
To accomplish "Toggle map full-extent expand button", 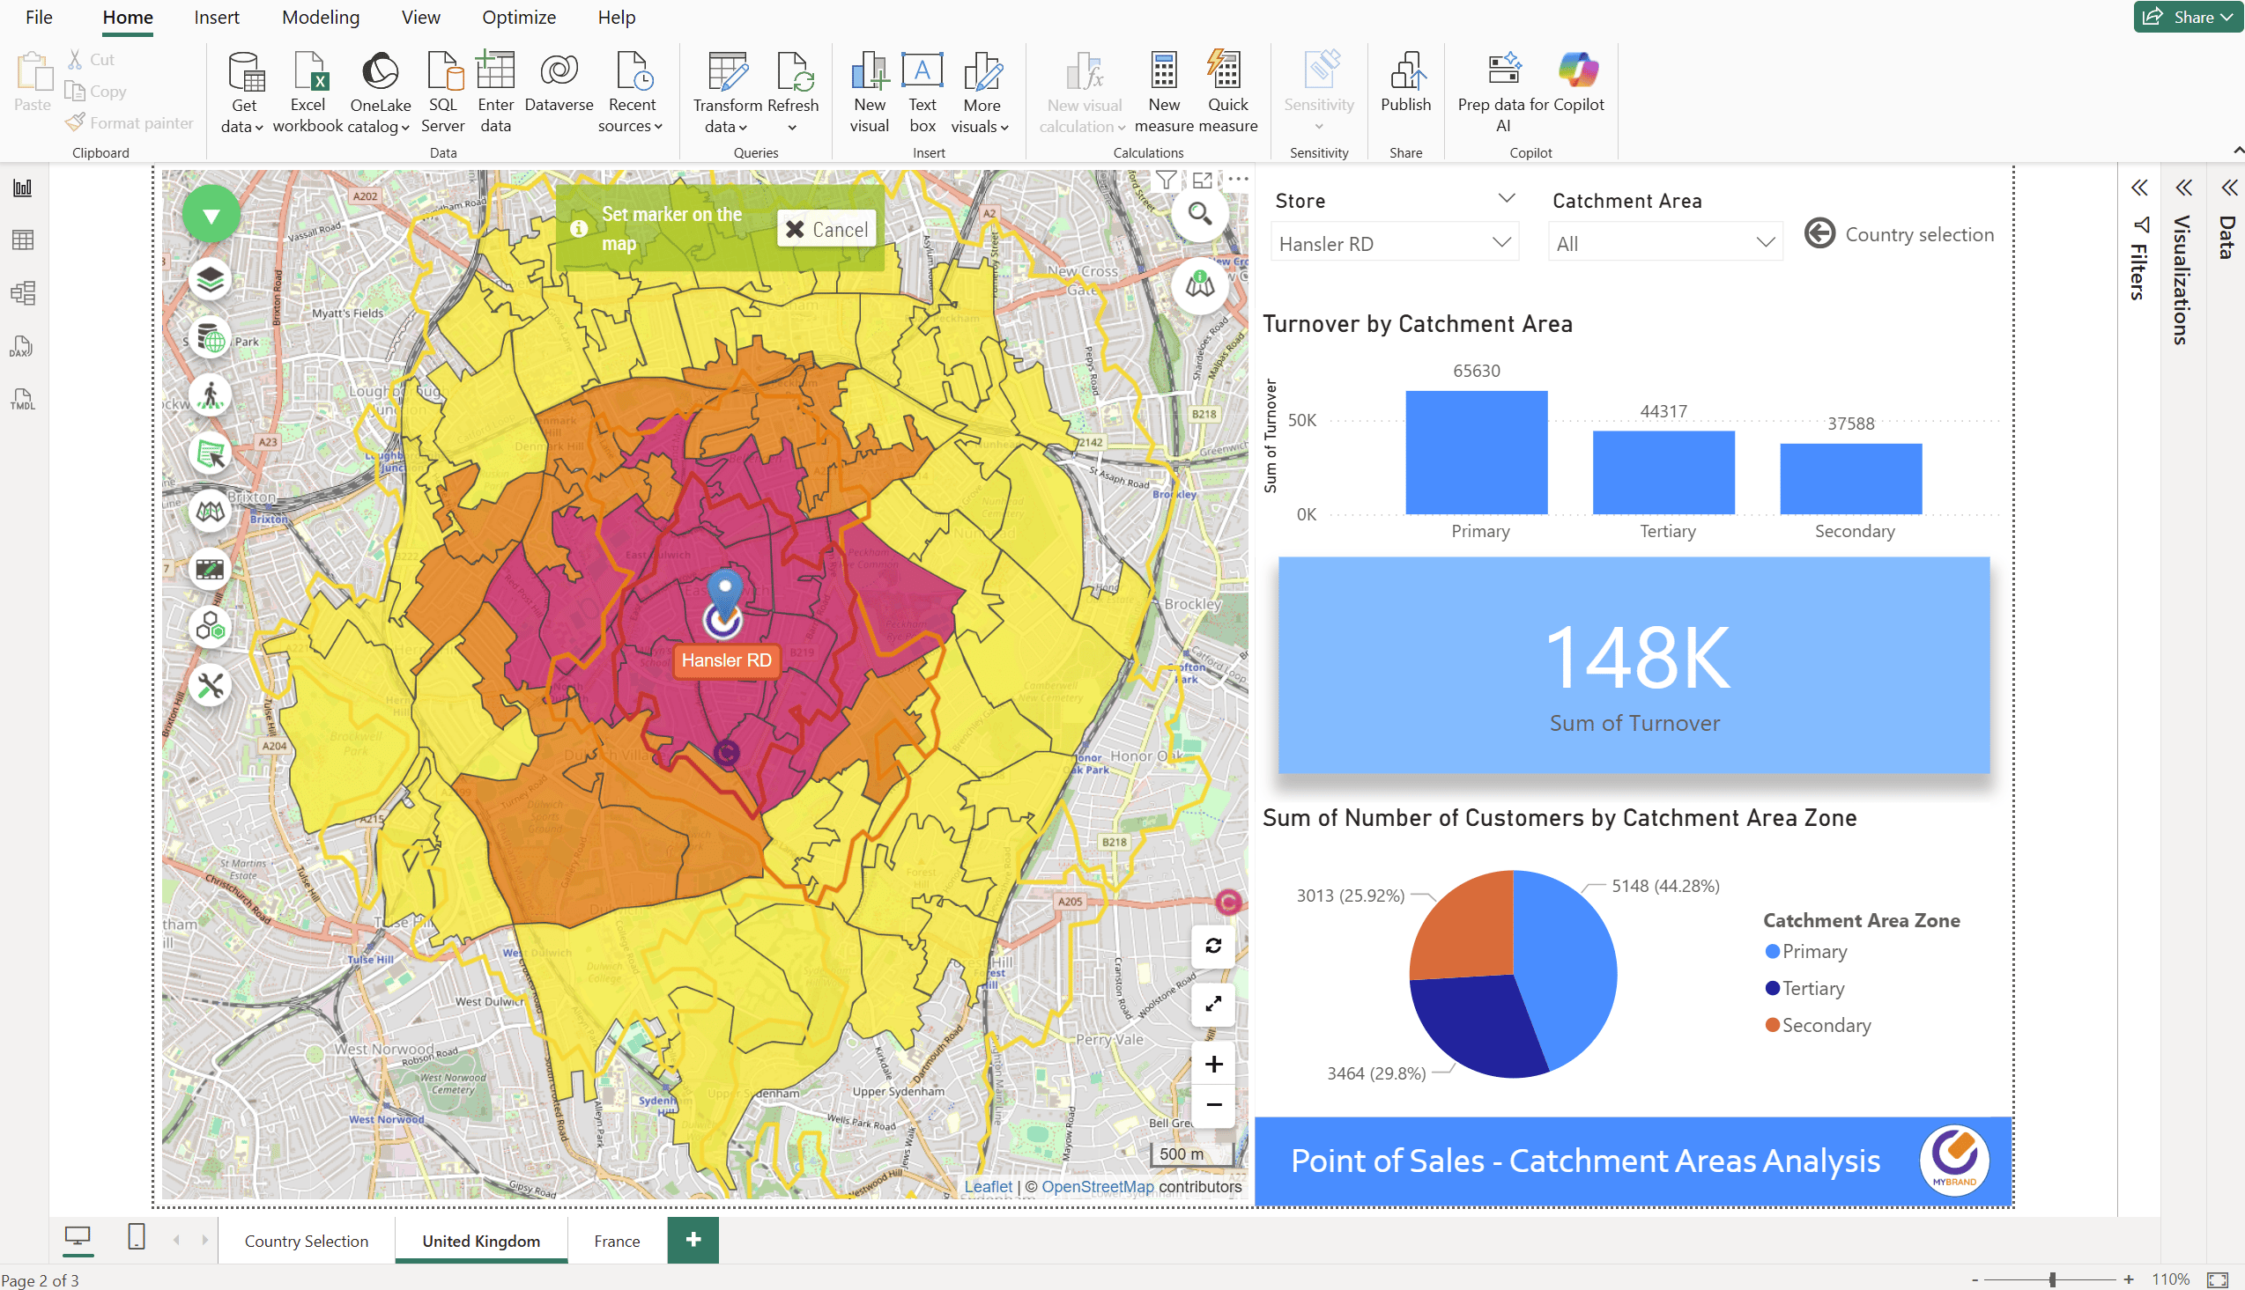I will click(x=1212, y=1004).
